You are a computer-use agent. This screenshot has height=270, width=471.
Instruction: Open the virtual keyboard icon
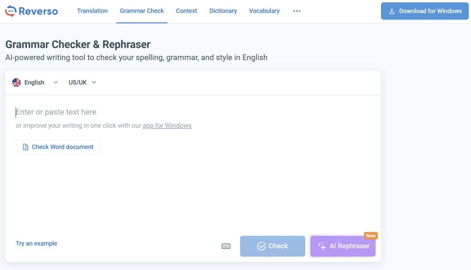point(226,246)
